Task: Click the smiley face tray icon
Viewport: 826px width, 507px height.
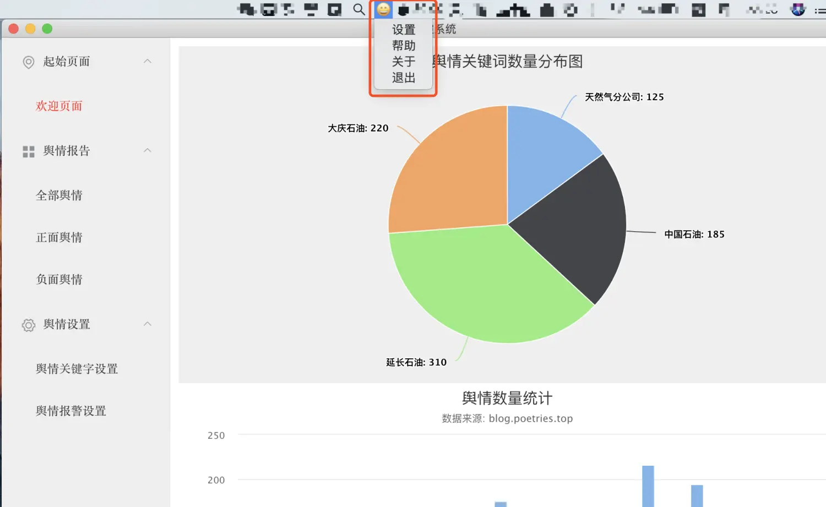Action: click(x=383, y=9)
